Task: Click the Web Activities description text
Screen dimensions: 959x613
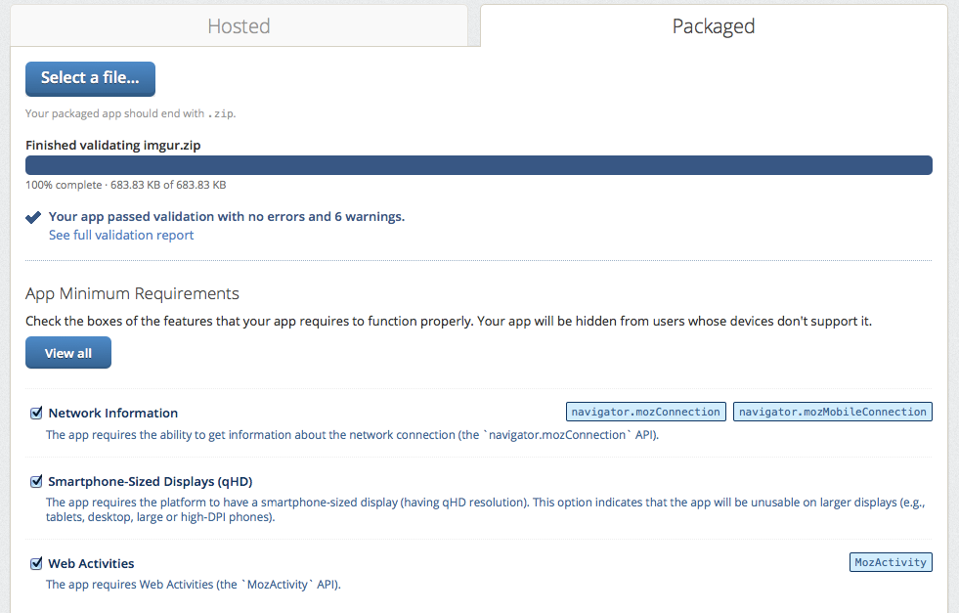Action: pyautogui.click(x=194, y=585)
